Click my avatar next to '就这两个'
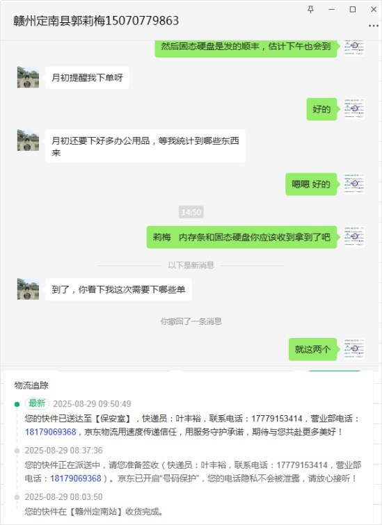Viewport: 382px width, 525px height. coord(354,349)
